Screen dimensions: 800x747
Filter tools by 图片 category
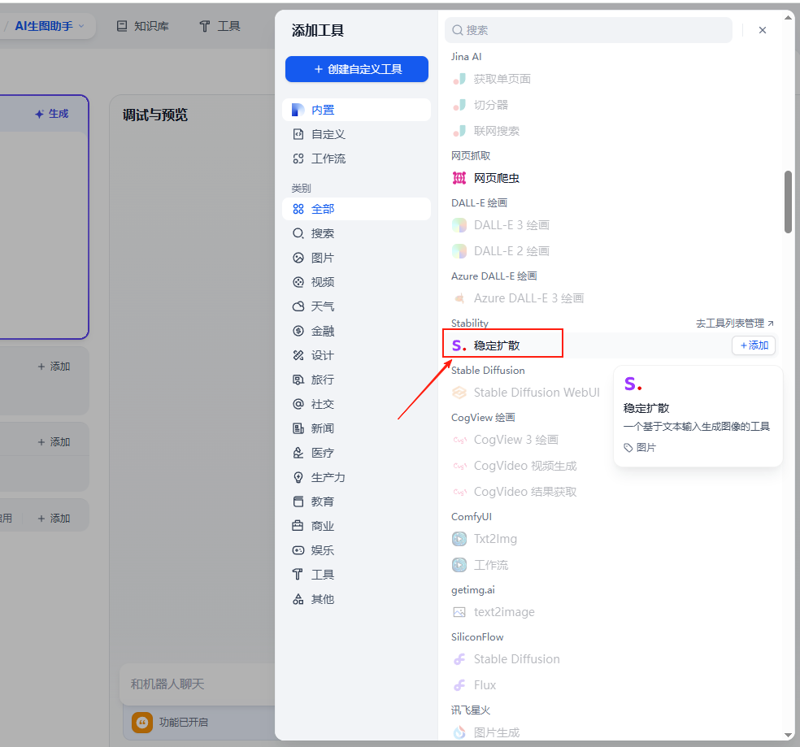click(x=323, y=258)
